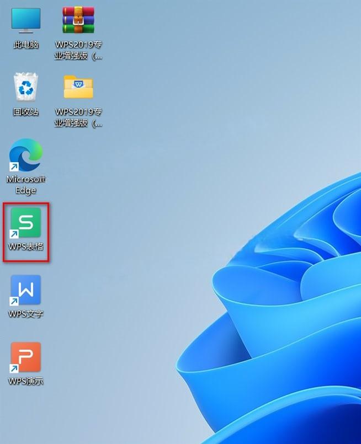Select the Microsoft Edge browser icon
Screen dimensions: 361x444
tap(26, 155)
